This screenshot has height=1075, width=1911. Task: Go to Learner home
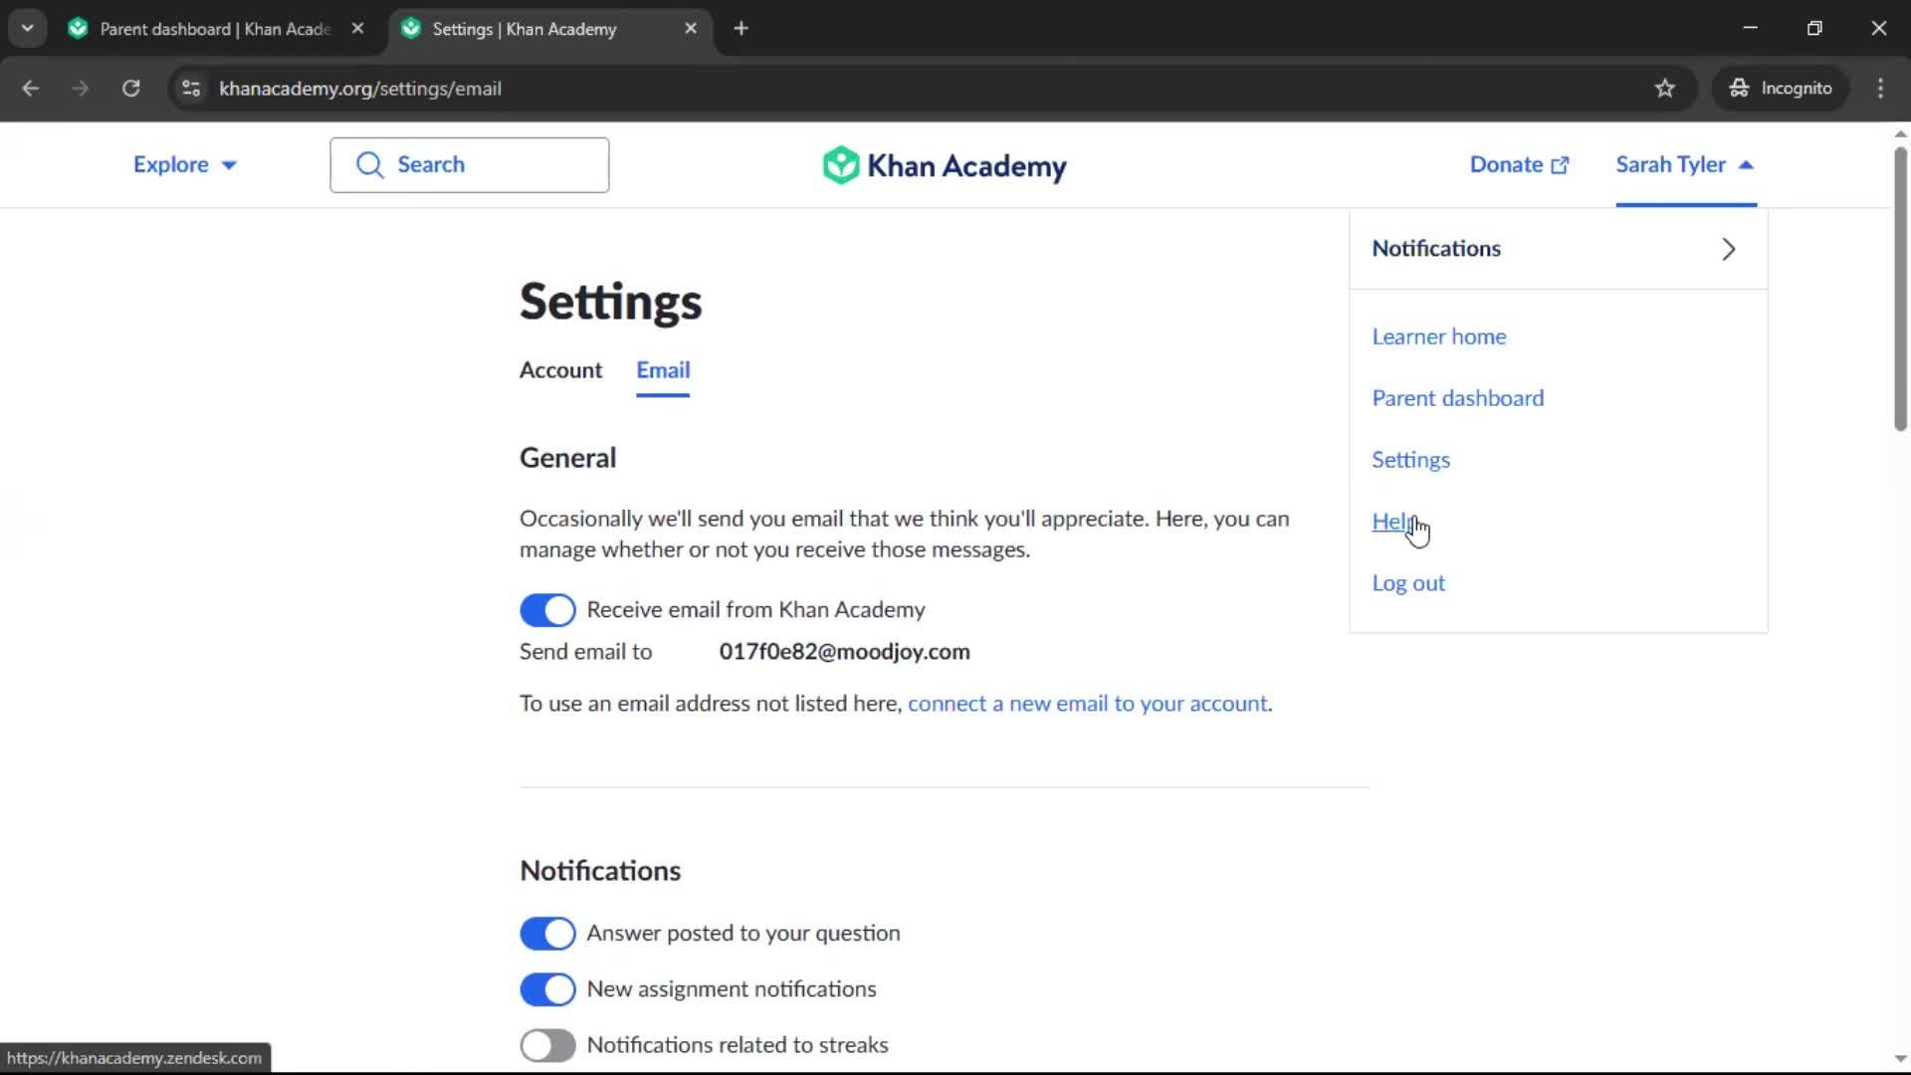coord(1439,336)
